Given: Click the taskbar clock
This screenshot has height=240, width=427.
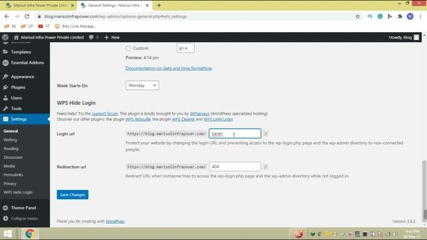Looking at the screenshot, I should pyautogui.click(x=412, y=234).
